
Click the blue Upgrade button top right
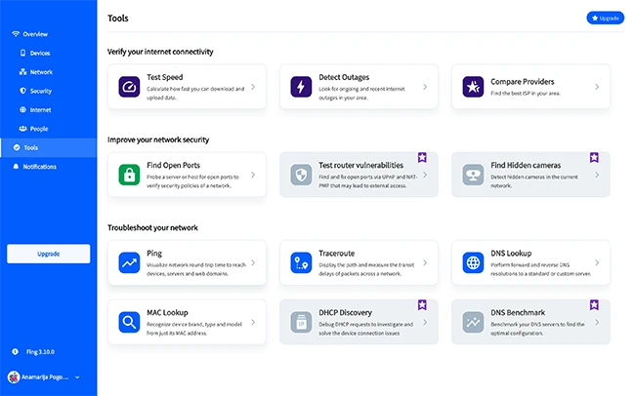coord(604,18)
